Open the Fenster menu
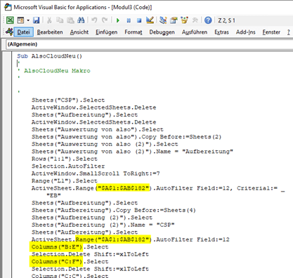The image size is (293, 278). pos(271,32)
